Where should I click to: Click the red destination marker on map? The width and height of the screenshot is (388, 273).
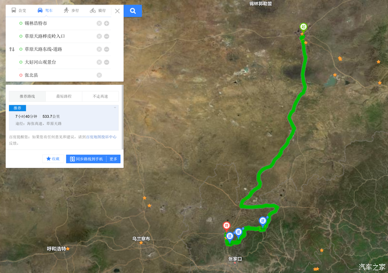pyautogui.click(x=226, y=226)
